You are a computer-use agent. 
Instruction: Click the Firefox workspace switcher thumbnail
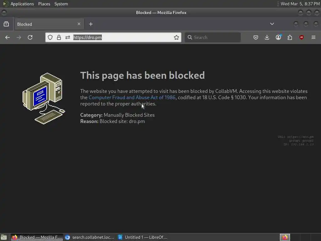click(x=285, y=237)
